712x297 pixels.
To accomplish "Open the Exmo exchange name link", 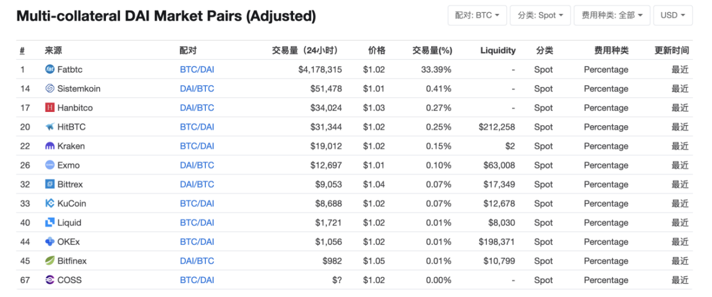I will 68,165.
